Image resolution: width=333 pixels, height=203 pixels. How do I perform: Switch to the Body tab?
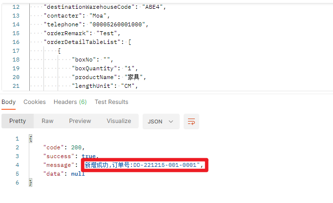(x=8, y=102)
